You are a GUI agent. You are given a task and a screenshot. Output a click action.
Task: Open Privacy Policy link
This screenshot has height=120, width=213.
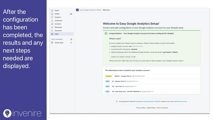click(141, 108)
